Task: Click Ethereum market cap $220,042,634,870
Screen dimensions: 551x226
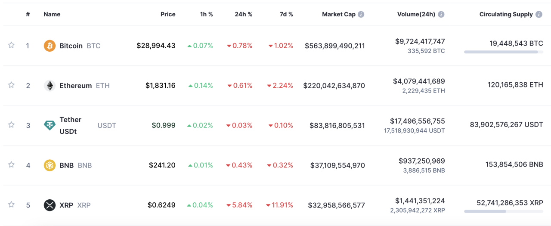Action: [x=334, y=86]
